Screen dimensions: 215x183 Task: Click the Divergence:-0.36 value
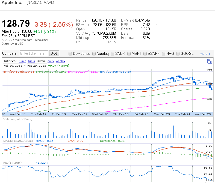pos(112,141)
